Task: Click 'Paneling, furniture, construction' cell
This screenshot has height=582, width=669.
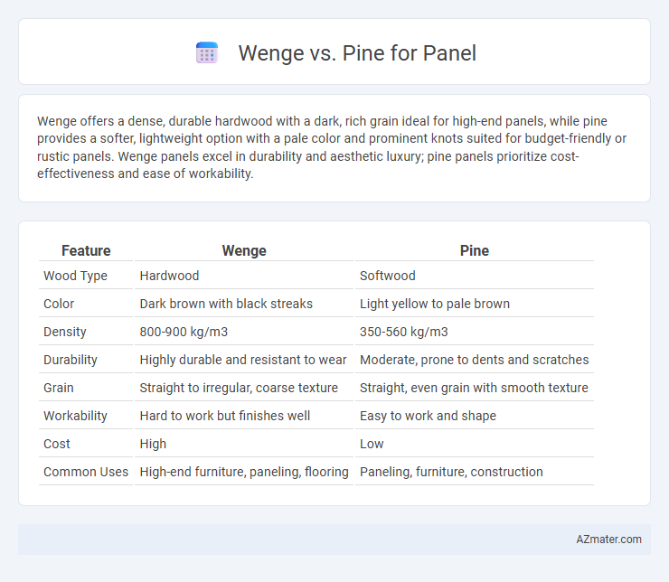Action: click(x=451, y=473)
